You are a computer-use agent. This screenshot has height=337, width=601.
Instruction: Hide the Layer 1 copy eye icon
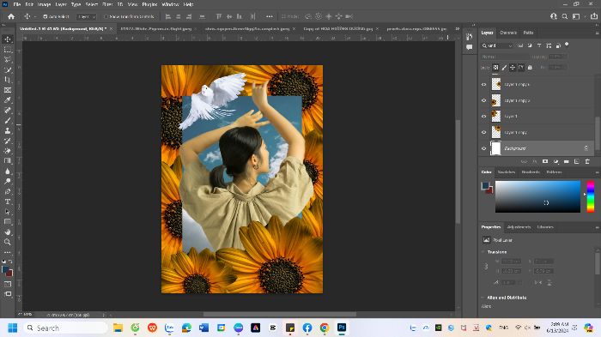coord(483,132)
